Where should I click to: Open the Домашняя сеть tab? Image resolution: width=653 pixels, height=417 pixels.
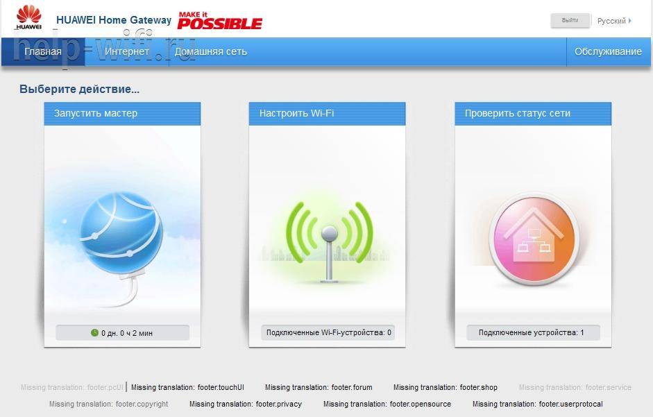click(x=211, y=51)
